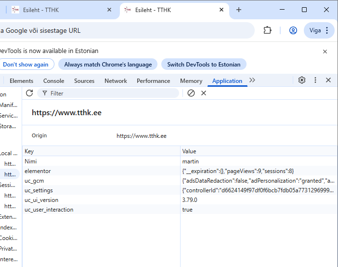Switch to the Network tab
Viewport: 338px width, 267px height.
pyautogui.click(x=116, y=81)
